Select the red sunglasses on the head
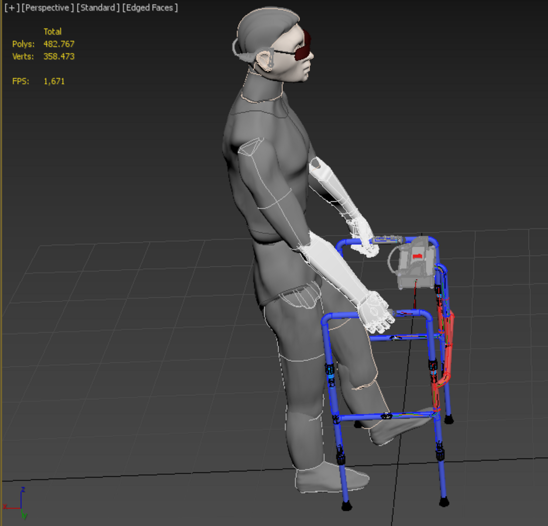 pos(302,46)
